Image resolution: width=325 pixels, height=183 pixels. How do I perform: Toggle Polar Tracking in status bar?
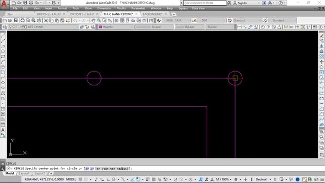pyautogui.click(x=114, y=179)
